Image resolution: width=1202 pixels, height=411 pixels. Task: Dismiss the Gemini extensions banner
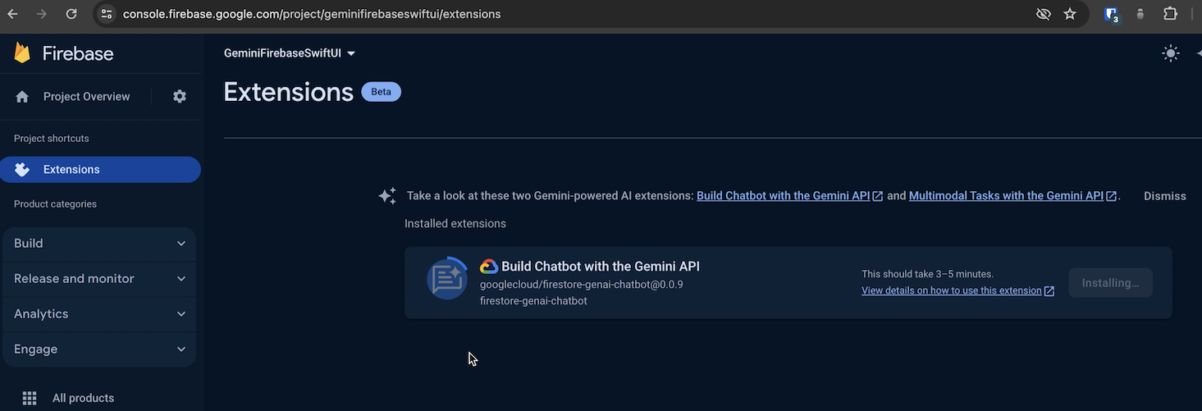click(x=1164, y=196)
